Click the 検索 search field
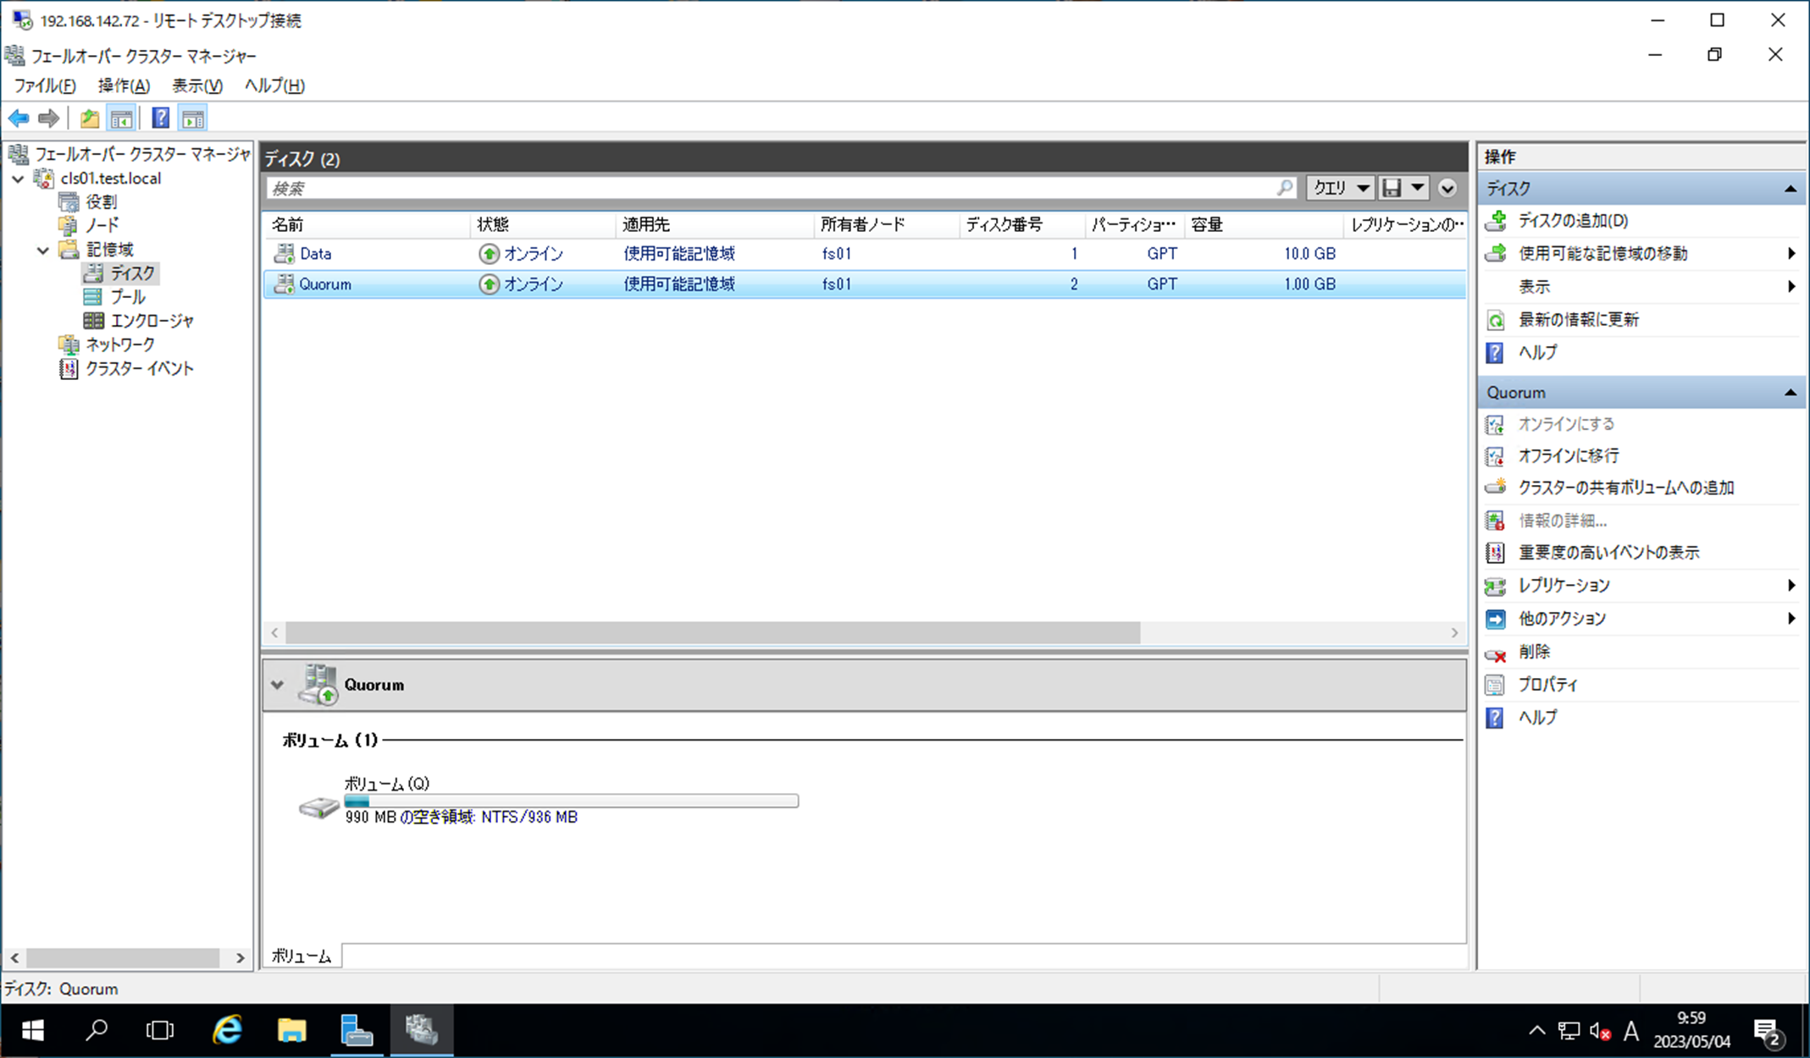 point(762,188)
